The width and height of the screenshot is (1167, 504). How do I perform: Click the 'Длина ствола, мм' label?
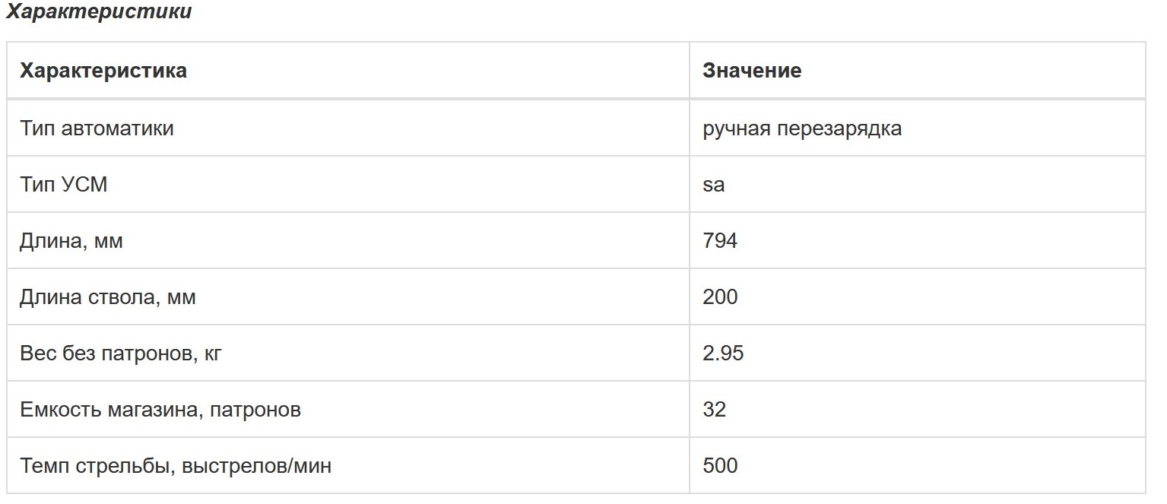(x=108, y=297)
